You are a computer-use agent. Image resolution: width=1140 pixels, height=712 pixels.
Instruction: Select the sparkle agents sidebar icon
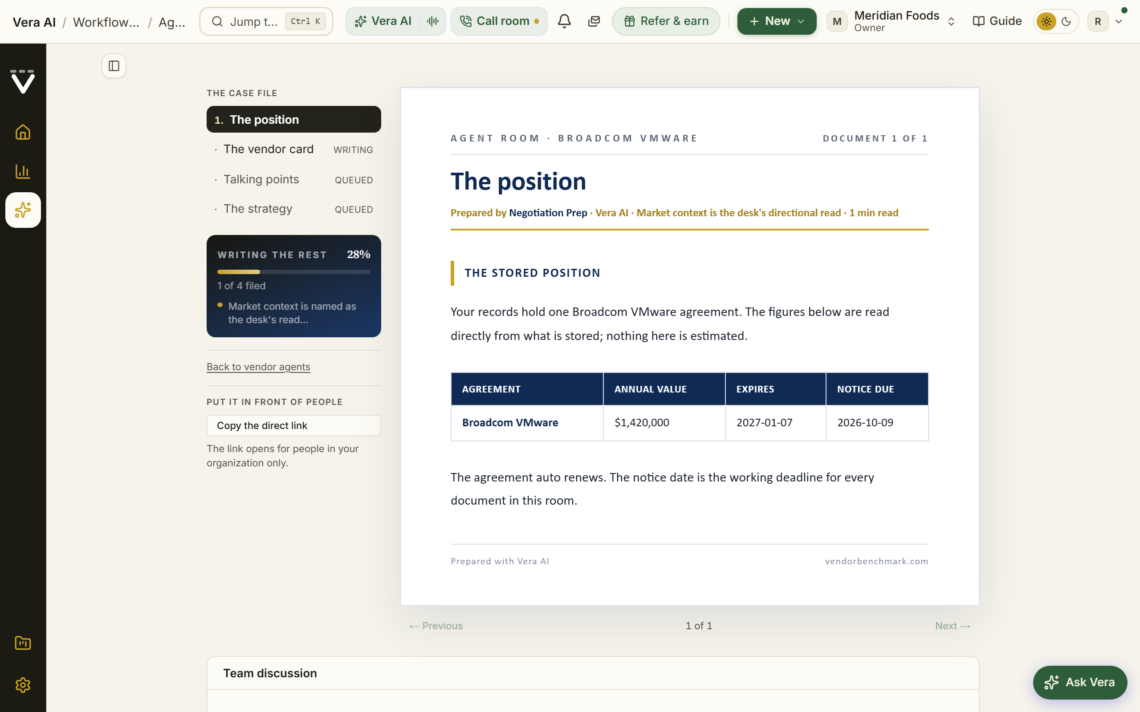(23, 210)
